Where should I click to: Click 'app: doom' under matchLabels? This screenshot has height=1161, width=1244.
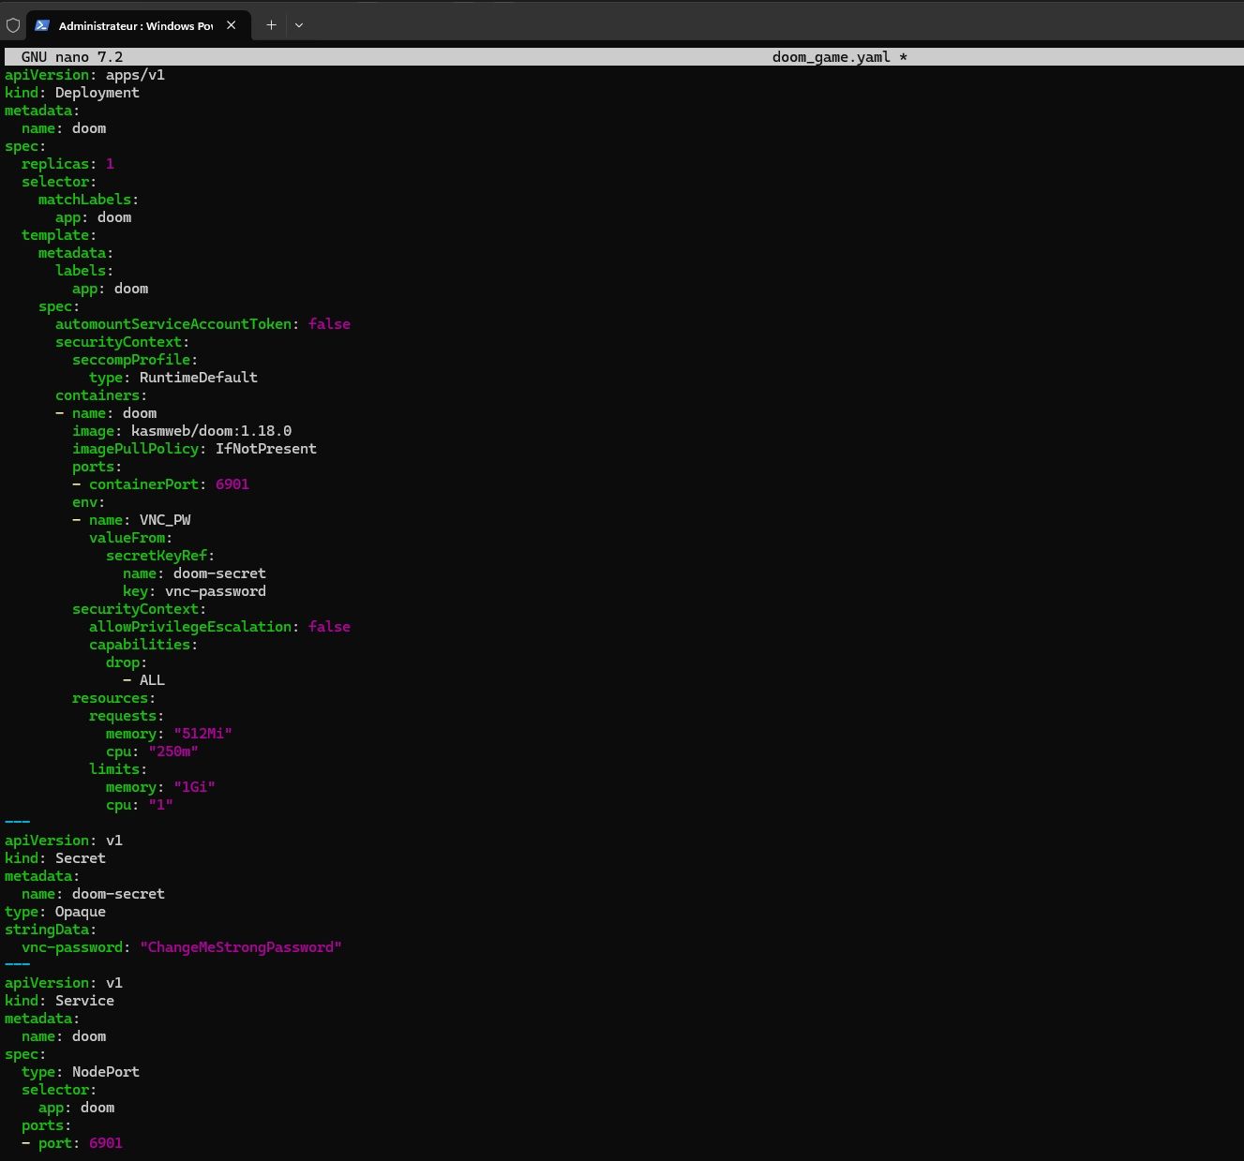click(x=93, y=217)
